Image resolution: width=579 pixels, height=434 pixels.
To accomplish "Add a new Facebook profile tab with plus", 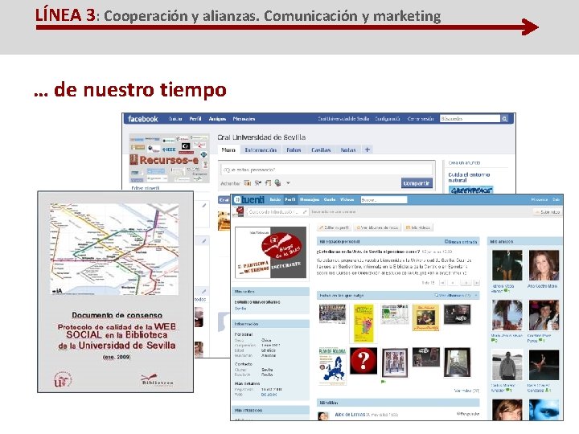I will click(x=367, y=149).
